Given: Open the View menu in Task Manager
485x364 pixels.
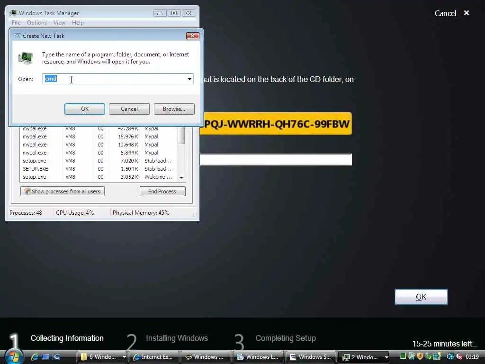Looking at the screenshot, I should (59, 23).
